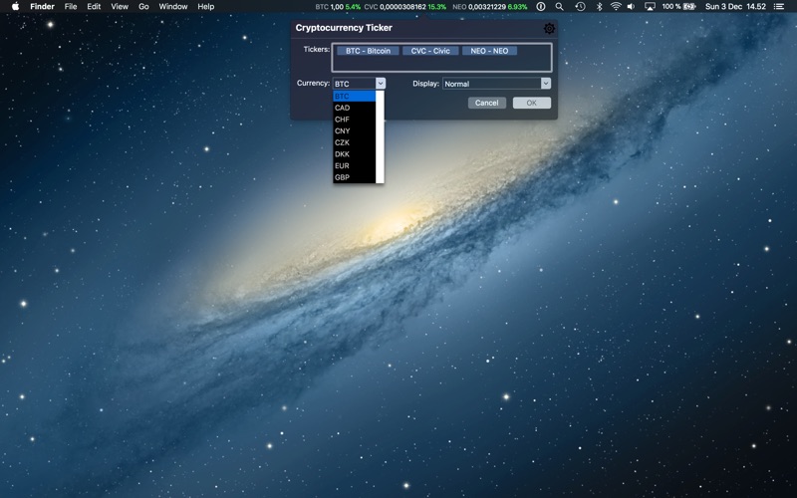Image resolution: width=797 pixels, height=498 pixels.
Task: Open the Wi-Fi menu bar icon
Action: [x=616, y=6]
